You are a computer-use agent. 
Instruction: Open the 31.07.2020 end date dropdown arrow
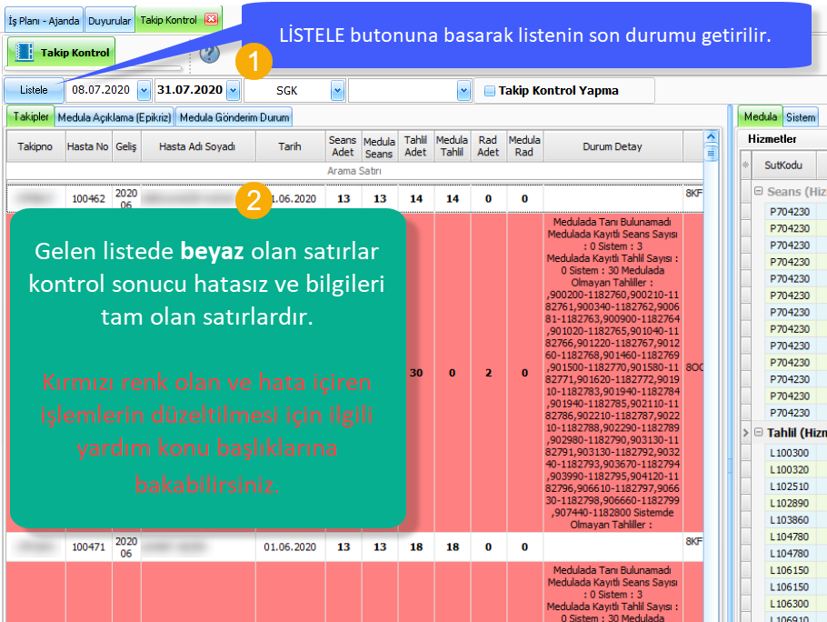pyautogui.click(x=234, y=91)
